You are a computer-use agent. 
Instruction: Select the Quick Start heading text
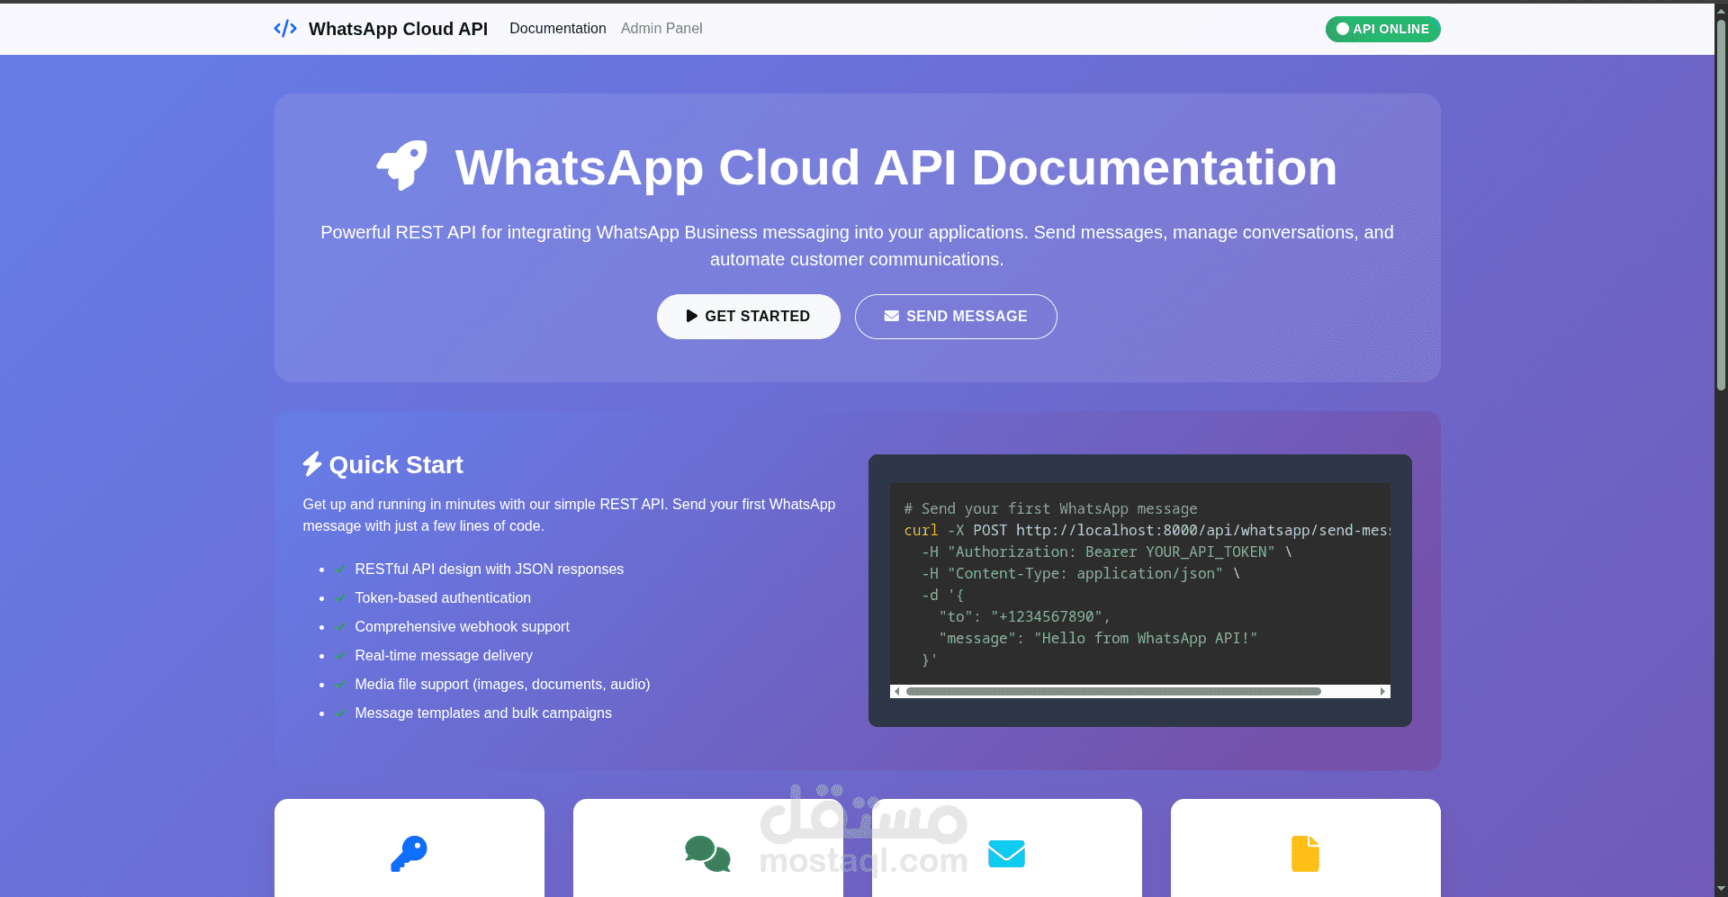point(396,465)
